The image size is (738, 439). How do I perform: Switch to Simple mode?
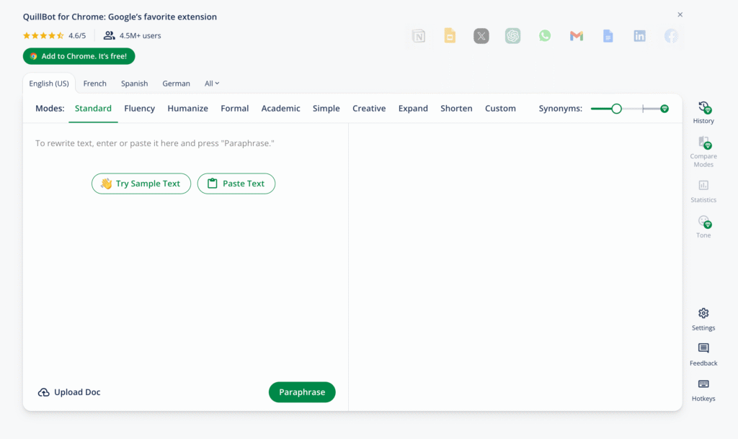coord(326,108)
